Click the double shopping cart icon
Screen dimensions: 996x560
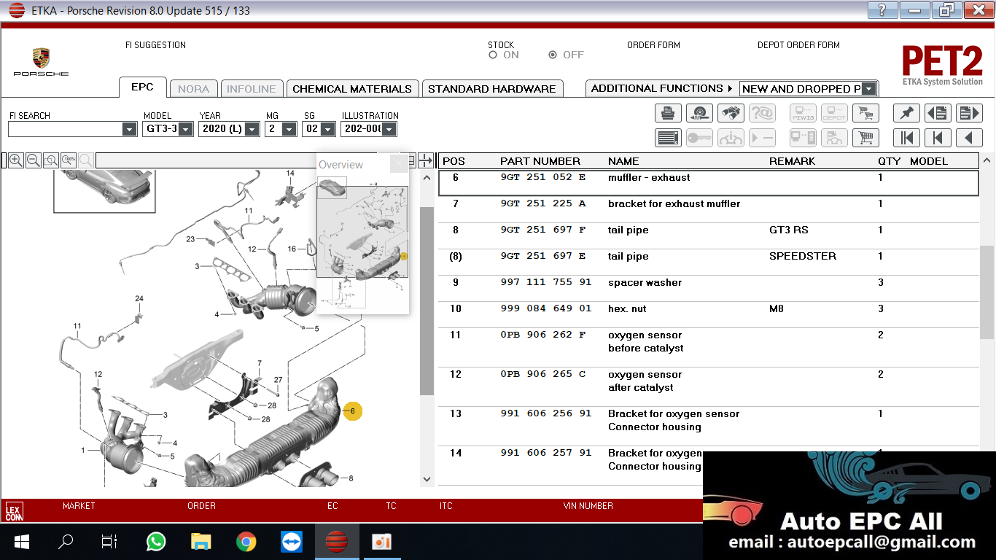(865, 113)
